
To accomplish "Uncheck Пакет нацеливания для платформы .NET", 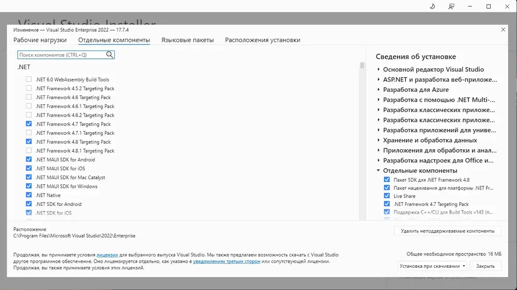I will (387, 188).
